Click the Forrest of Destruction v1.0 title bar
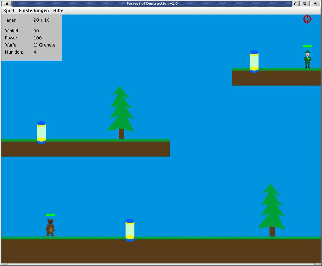Viewport: 322px width, 266px height. [152, 4]
